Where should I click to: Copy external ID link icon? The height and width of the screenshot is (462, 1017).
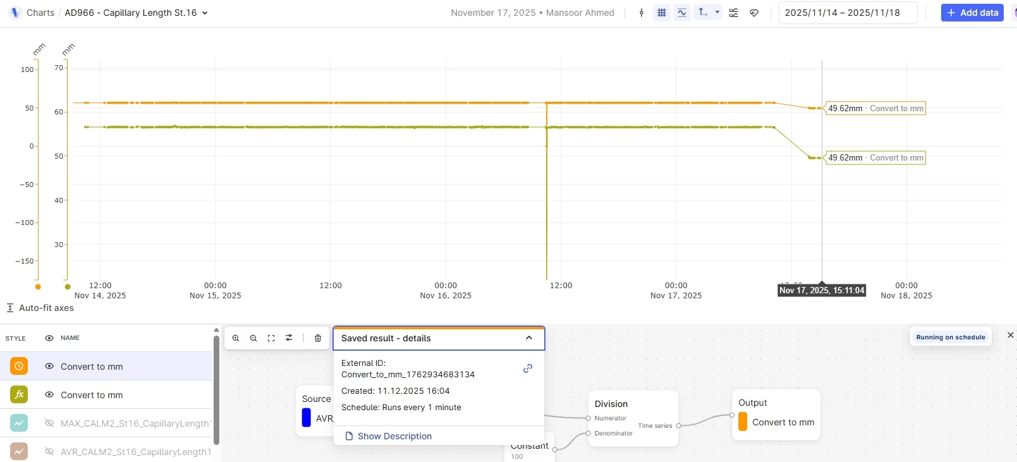[528, 368]
